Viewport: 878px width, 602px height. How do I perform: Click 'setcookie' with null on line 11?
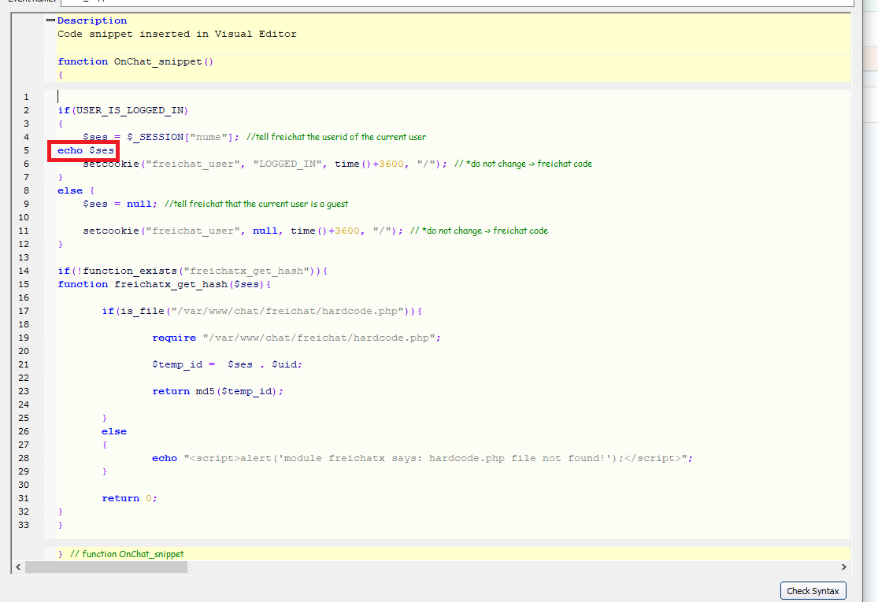click(111, 231)
